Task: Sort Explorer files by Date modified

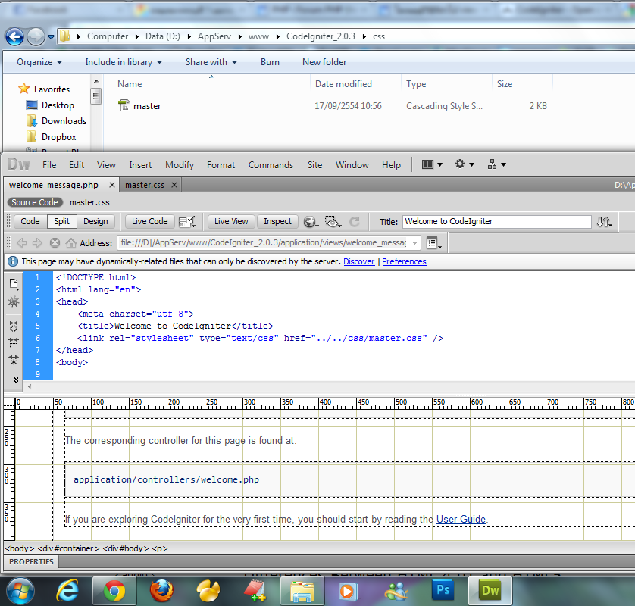Action: pyautogui.click(x=343, y=84)
